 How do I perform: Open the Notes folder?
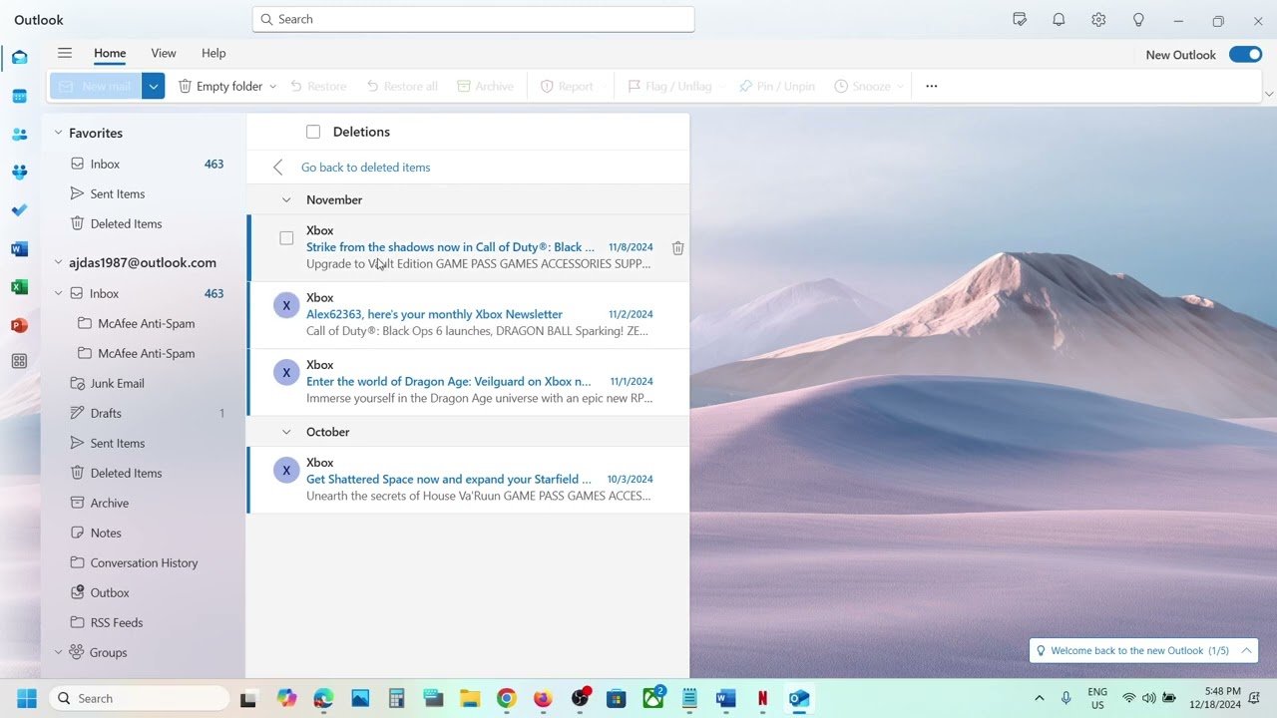point(146,533)
